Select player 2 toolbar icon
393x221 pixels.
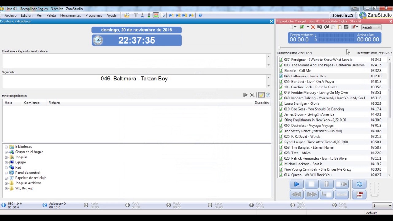[178, 15]
